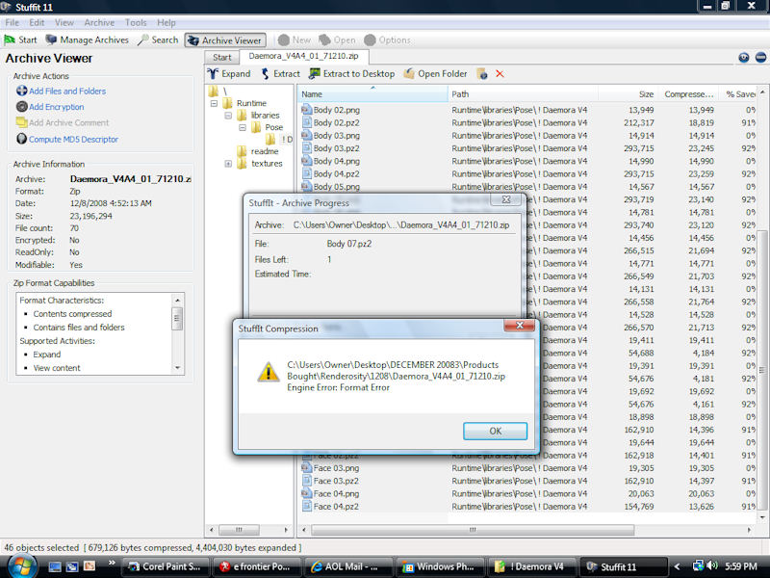This screenshot has width=770, height=578.
Task: Collapse the Runtime folder in tree
Action: point(214,103)
